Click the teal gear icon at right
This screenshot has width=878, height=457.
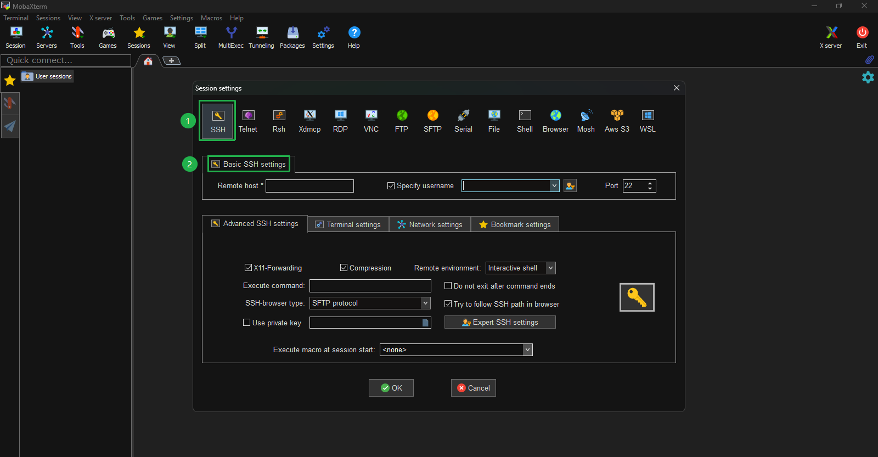868,77
